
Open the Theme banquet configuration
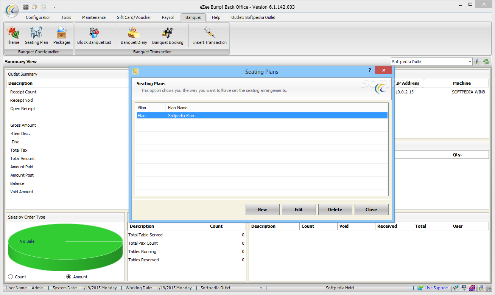pyautogui.click(x=13, y=36)
